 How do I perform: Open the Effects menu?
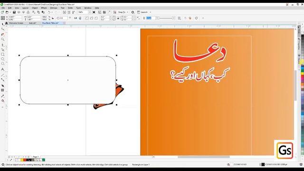(x=44, y=8)
